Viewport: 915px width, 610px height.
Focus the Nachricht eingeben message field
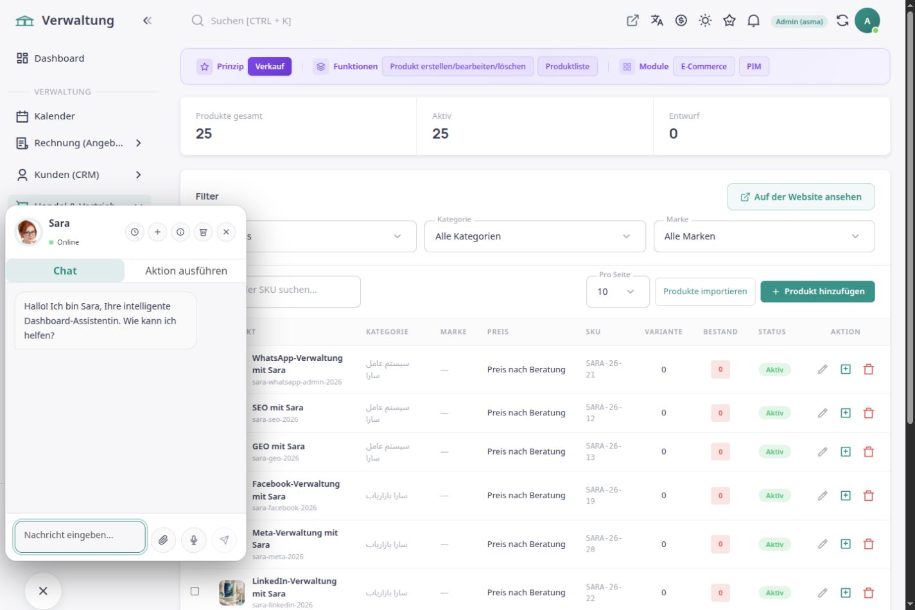coord(80,536)
